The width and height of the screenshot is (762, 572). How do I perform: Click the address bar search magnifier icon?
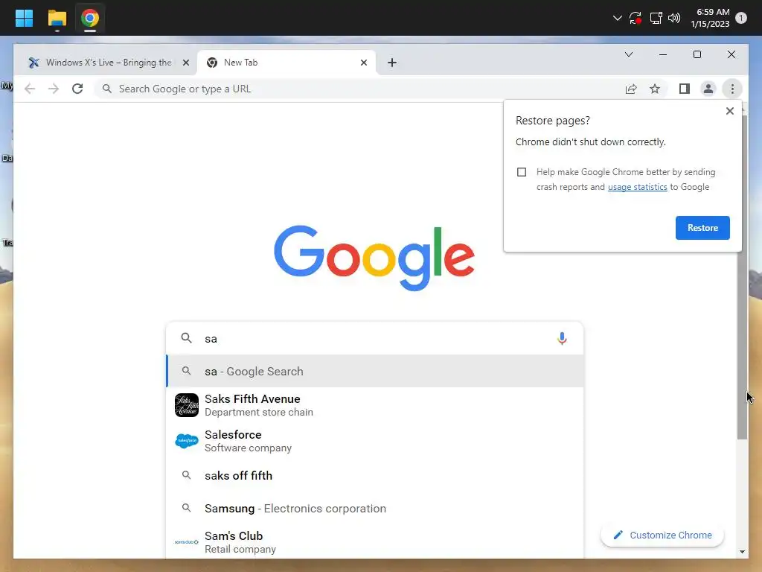tap(107, 89)
